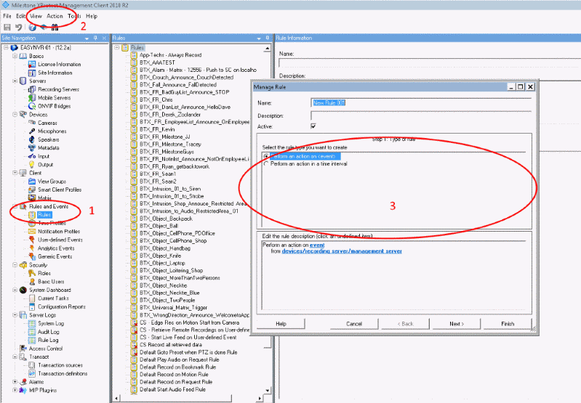The width and height of the screenshot is (581, 403).
Task: Collapse the Devices tree node
Action: point(15,114)
